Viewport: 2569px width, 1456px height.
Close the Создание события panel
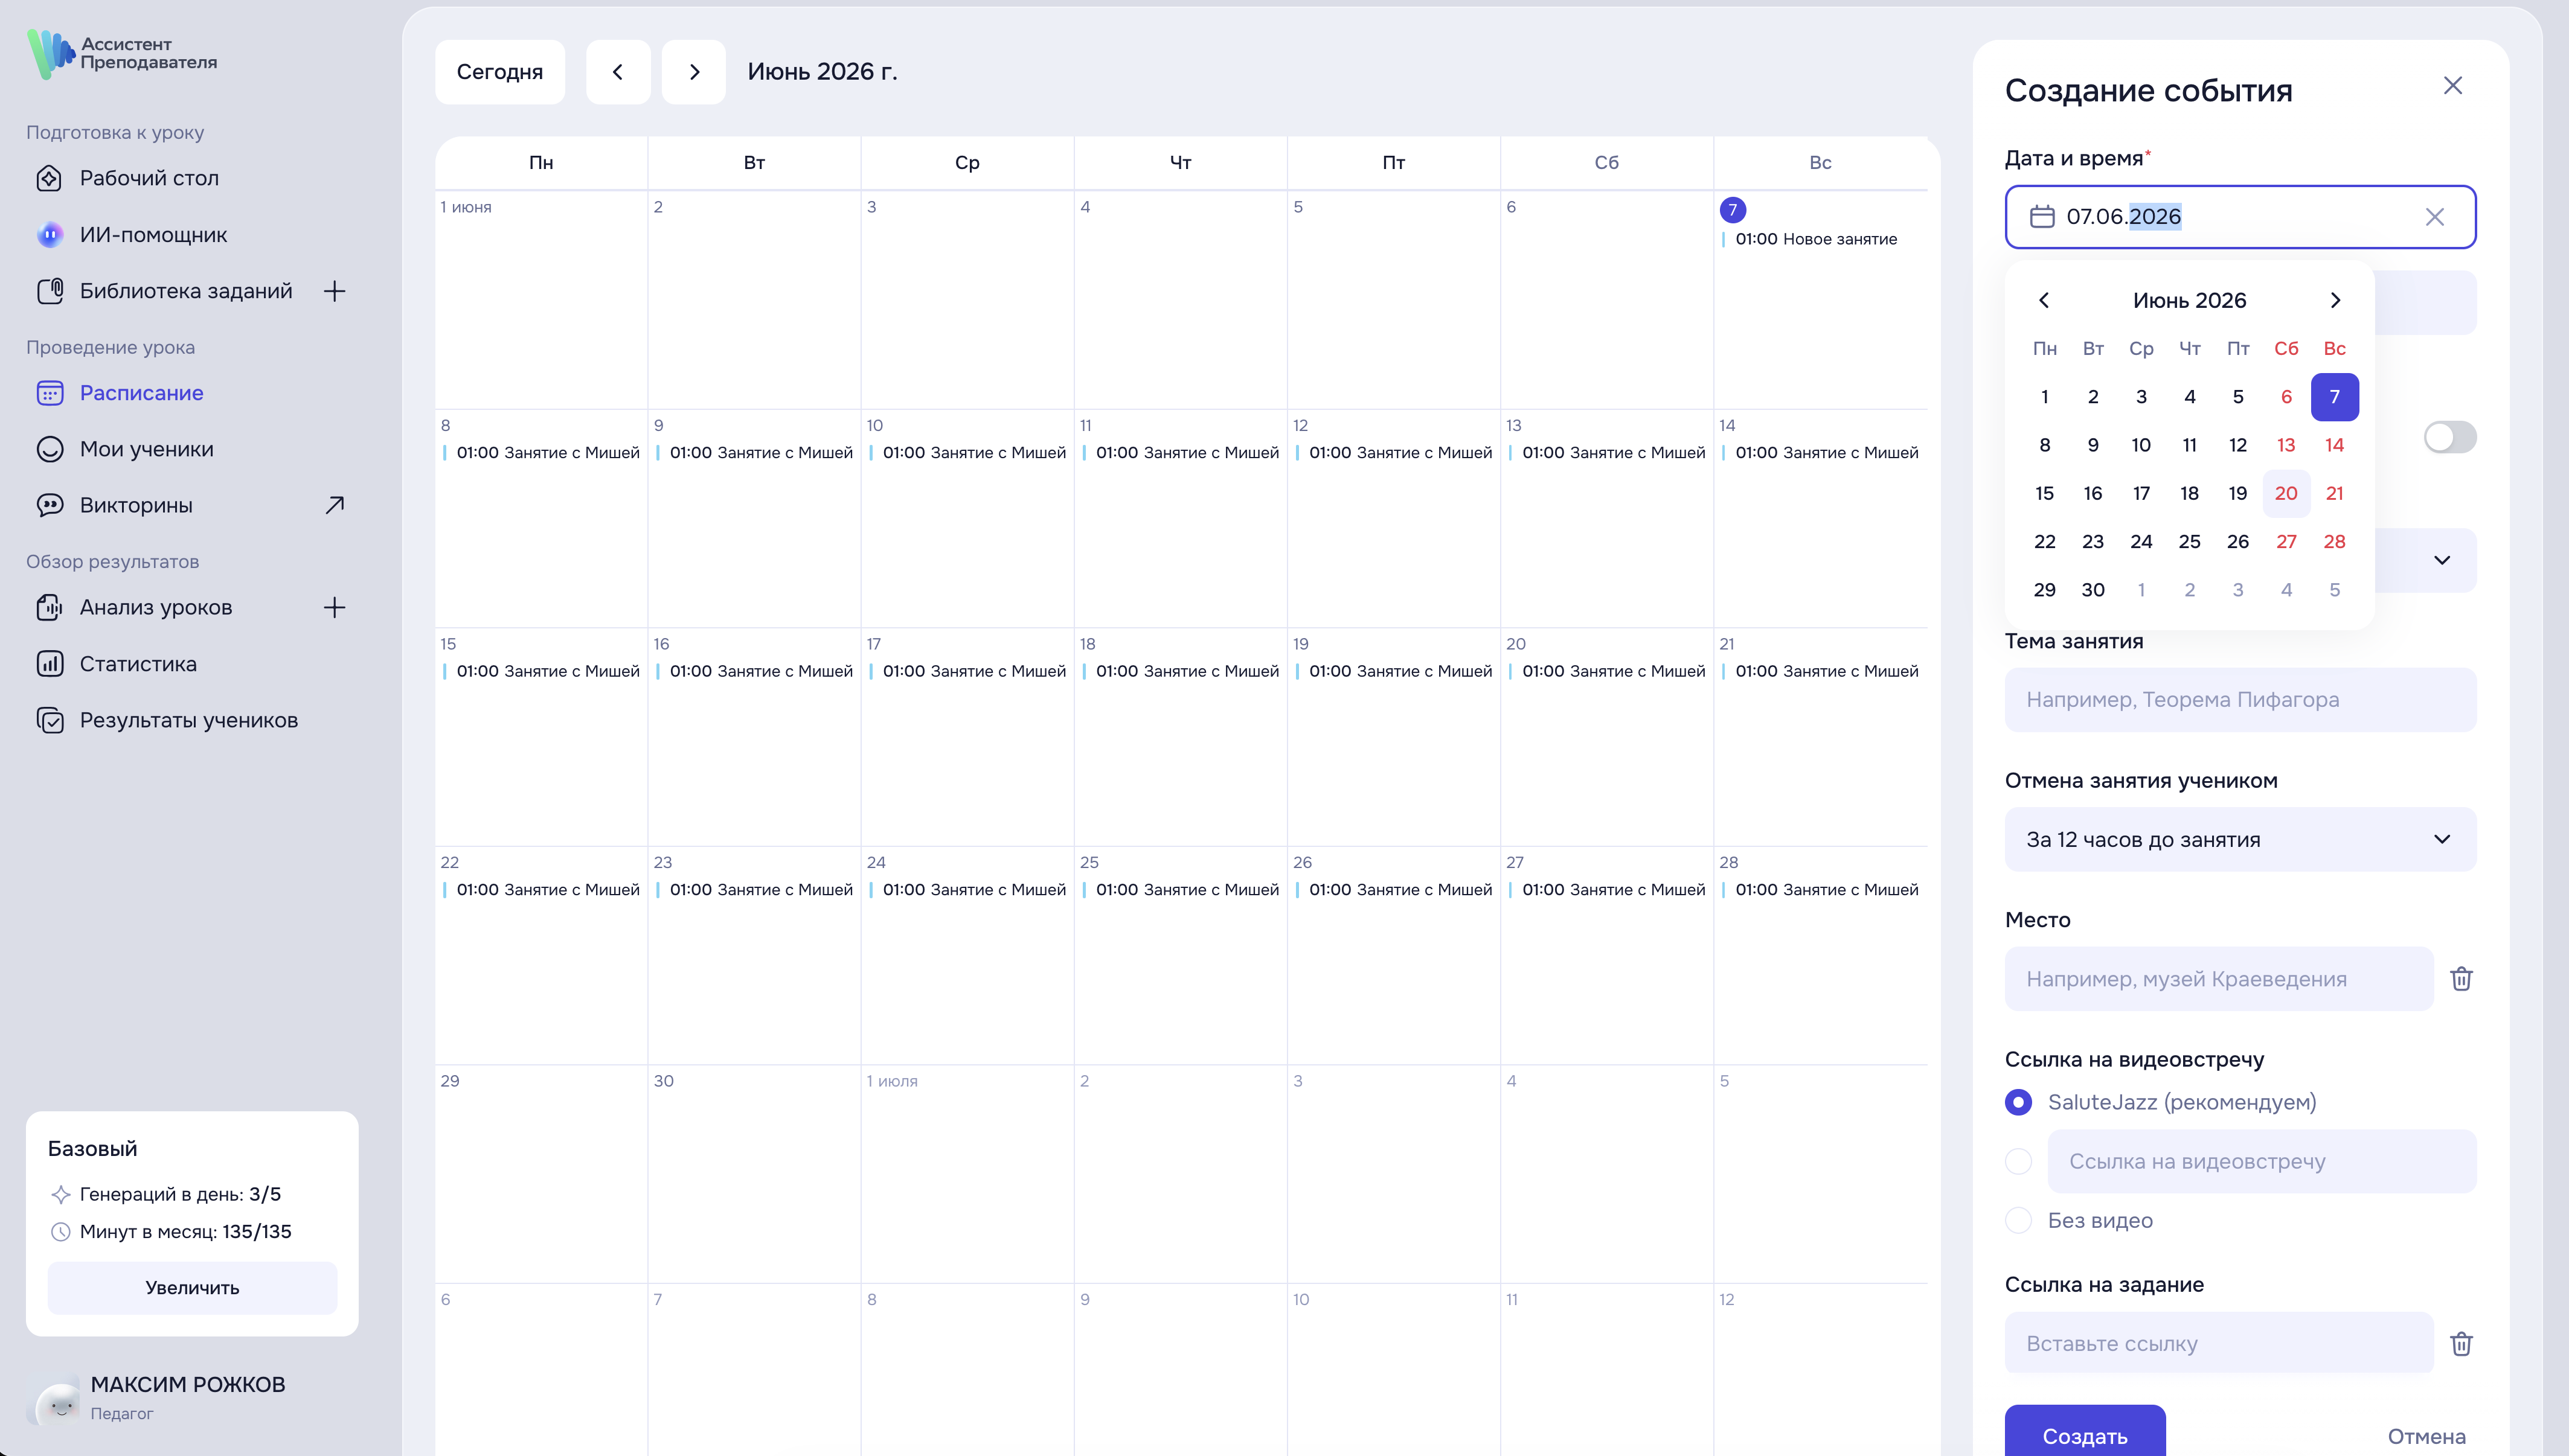click(x=2453, y=86)
